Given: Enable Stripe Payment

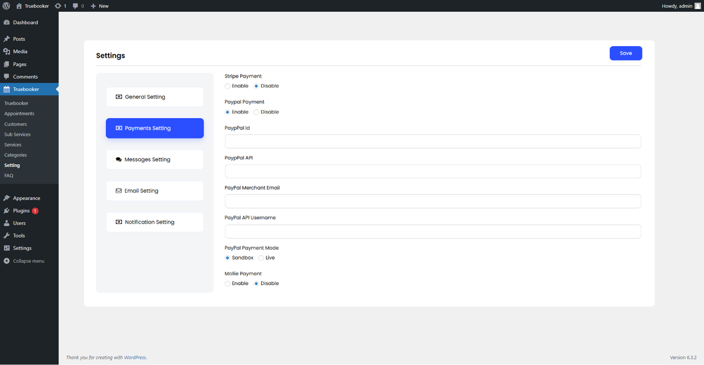Looking at the screenshot, I should click(x=228, y=86).
